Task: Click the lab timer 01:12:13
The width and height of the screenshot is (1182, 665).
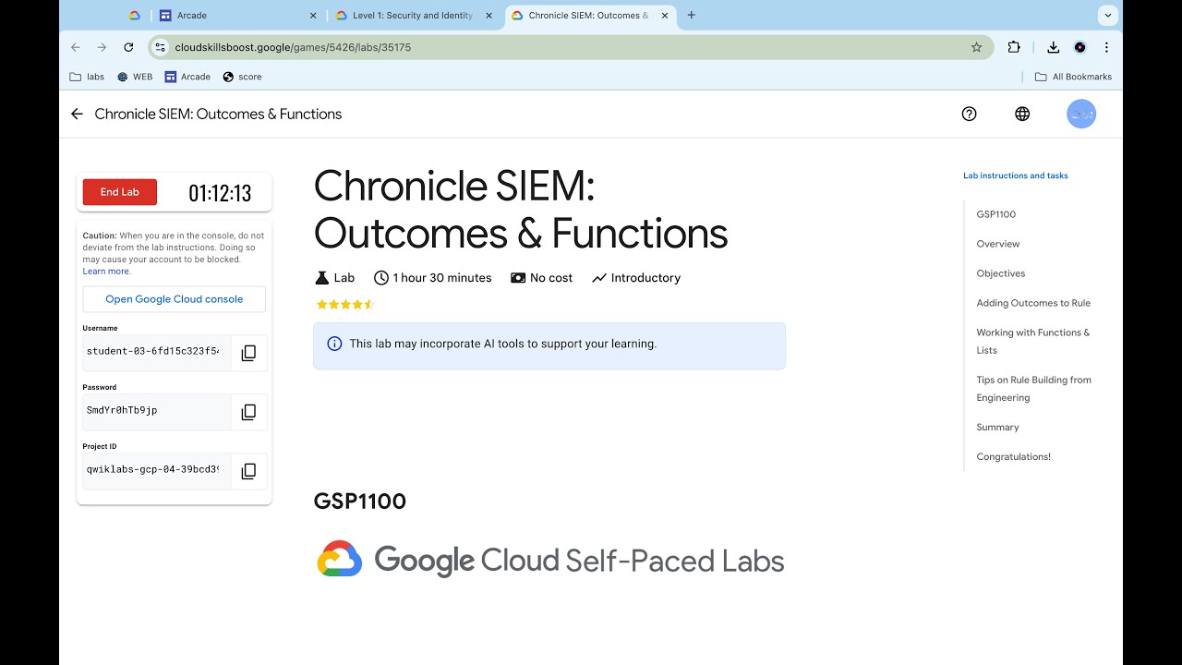Action: (x=220, y=193)
